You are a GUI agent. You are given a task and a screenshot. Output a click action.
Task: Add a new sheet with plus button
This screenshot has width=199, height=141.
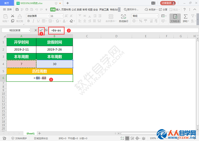point(40,133)
